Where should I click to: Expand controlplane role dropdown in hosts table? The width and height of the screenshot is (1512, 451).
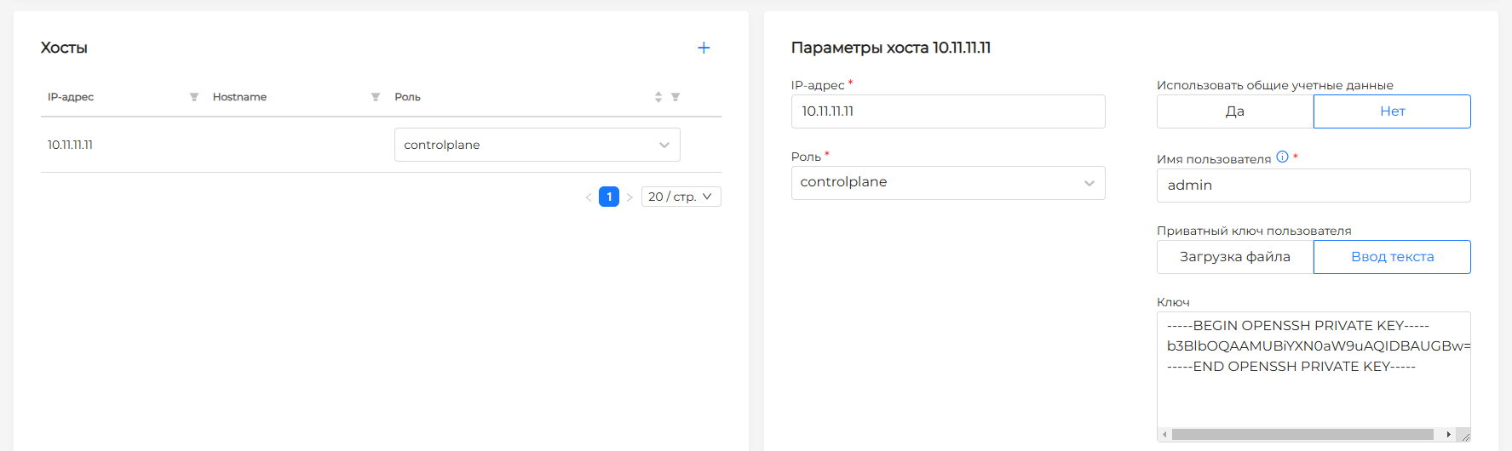click(x=537, y=145)
